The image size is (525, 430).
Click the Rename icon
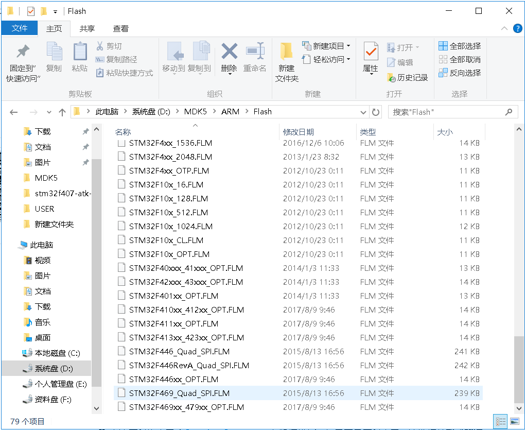click(255, 51)
